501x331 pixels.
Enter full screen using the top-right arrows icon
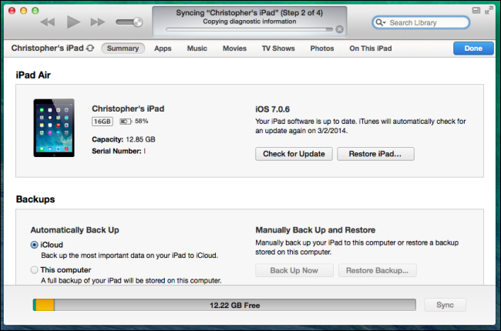486,9
